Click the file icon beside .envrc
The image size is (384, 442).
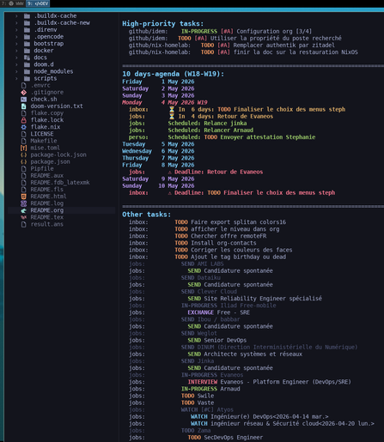point(24,86)
